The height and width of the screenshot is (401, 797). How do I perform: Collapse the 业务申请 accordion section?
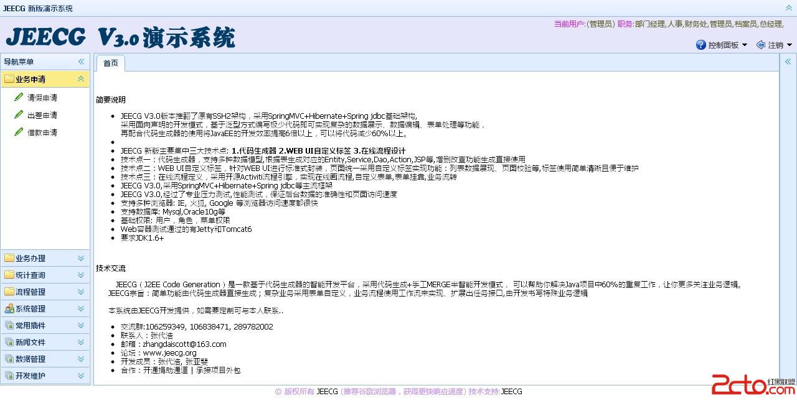pyautogui.click(x=81, y=79)
